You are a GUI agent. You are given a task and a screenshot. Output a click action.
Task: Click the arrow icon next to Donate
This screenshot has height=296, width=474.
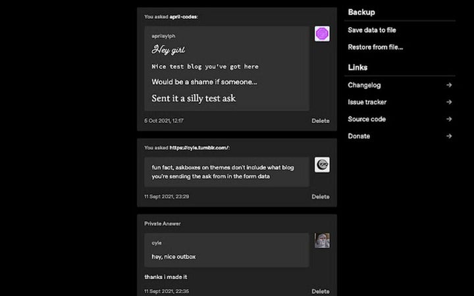click(x=449, y=136)
